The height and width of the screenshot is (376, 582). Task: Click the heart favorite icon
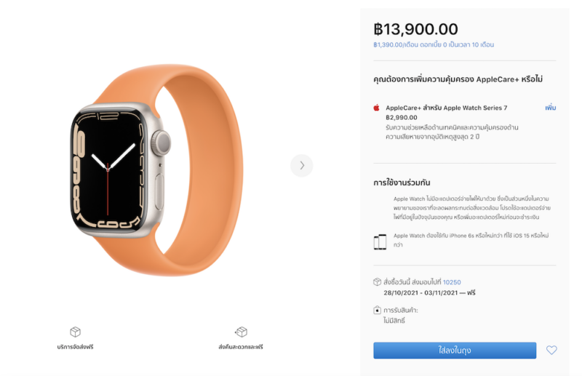pyautogui.click(x=551, y=350)
